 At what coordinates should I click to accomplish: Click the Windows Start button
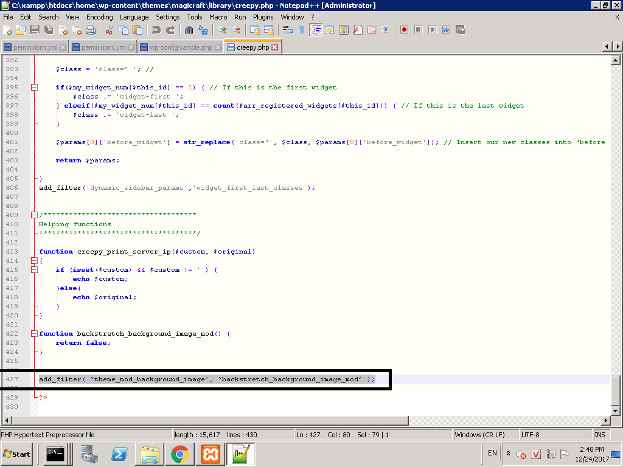16,454
